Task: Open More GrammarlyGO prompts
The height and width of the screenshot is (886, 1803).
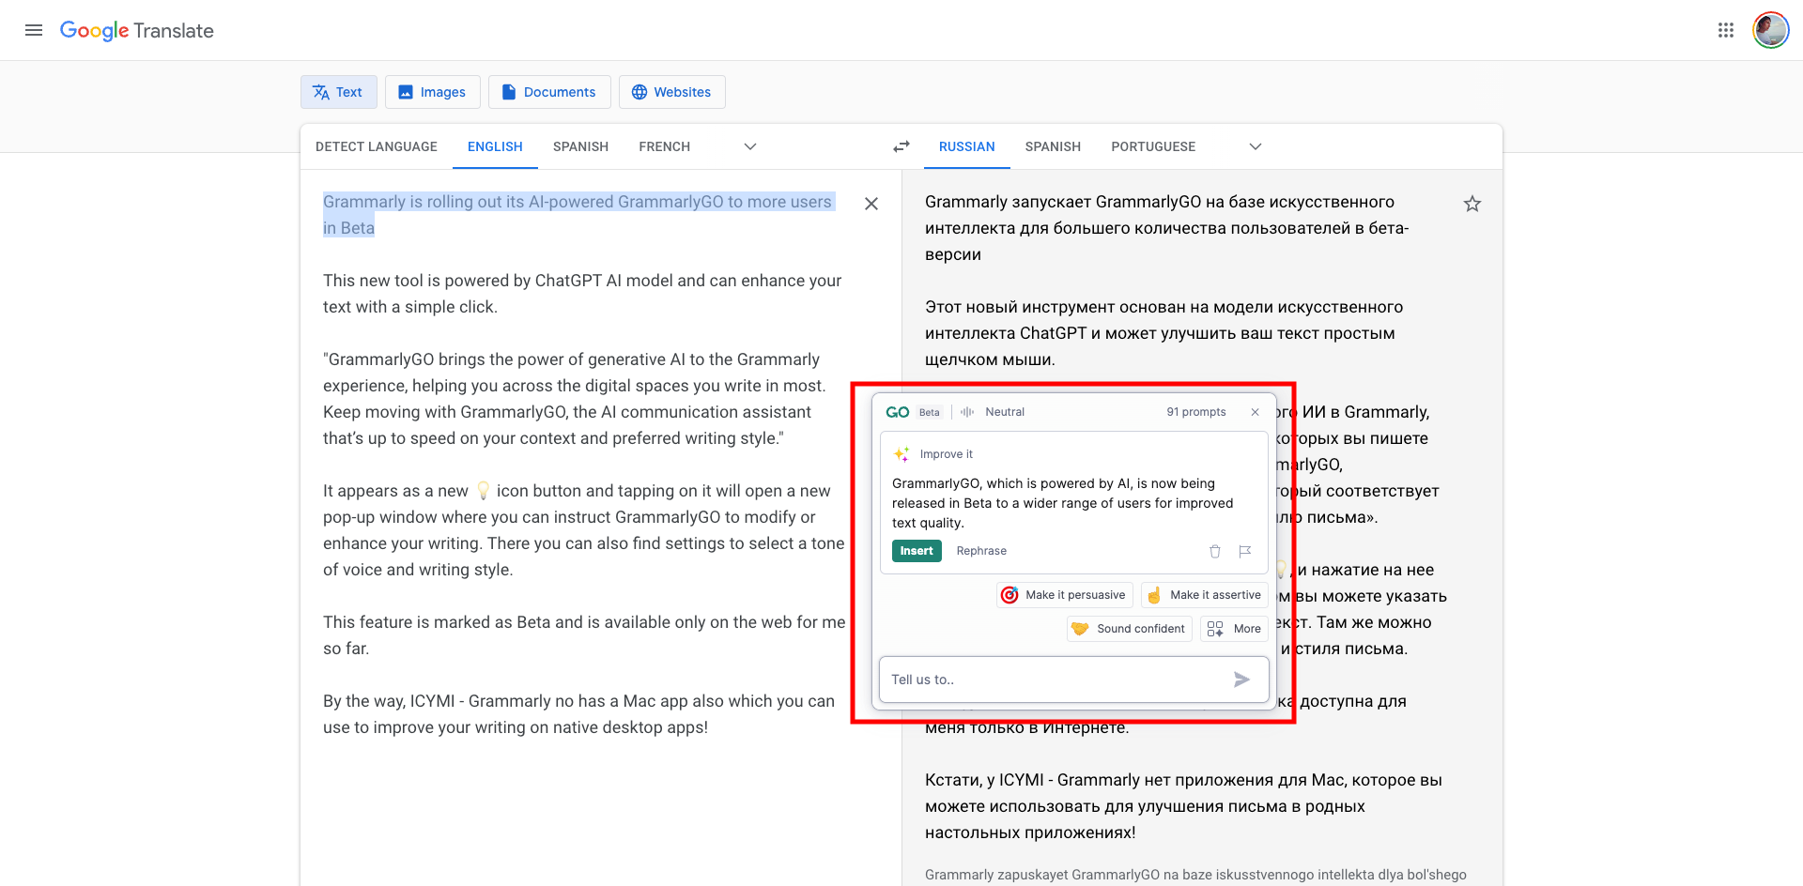Action: point(1235,629)
